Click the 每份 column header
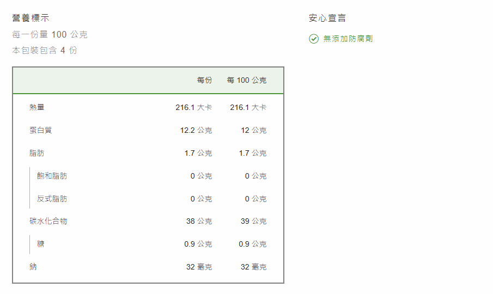Viewport: 493px width, 294px height. tap(204, 80)
